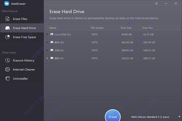Screen dimensions: 182x121
Task: Click the Erasure History clock icon
Action: (x=8, y=60)
